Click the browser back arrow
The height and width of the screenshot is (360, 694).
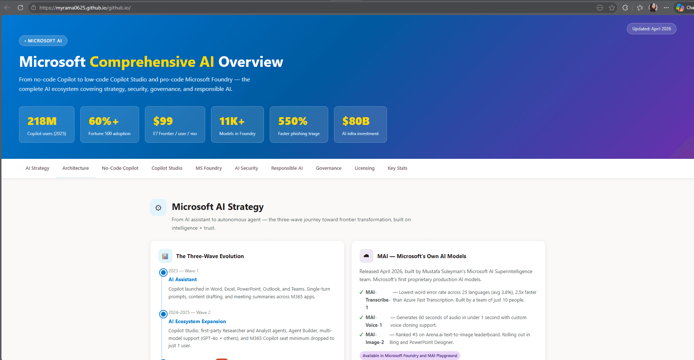click(x=7, y=8)
